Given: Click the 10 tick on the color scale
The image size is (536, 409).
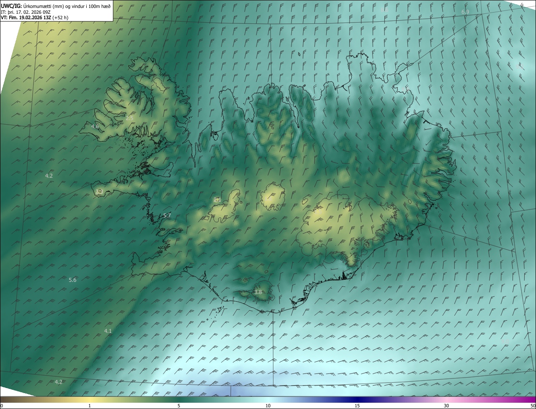Looking at the screenshot, I should pos(268,406).
